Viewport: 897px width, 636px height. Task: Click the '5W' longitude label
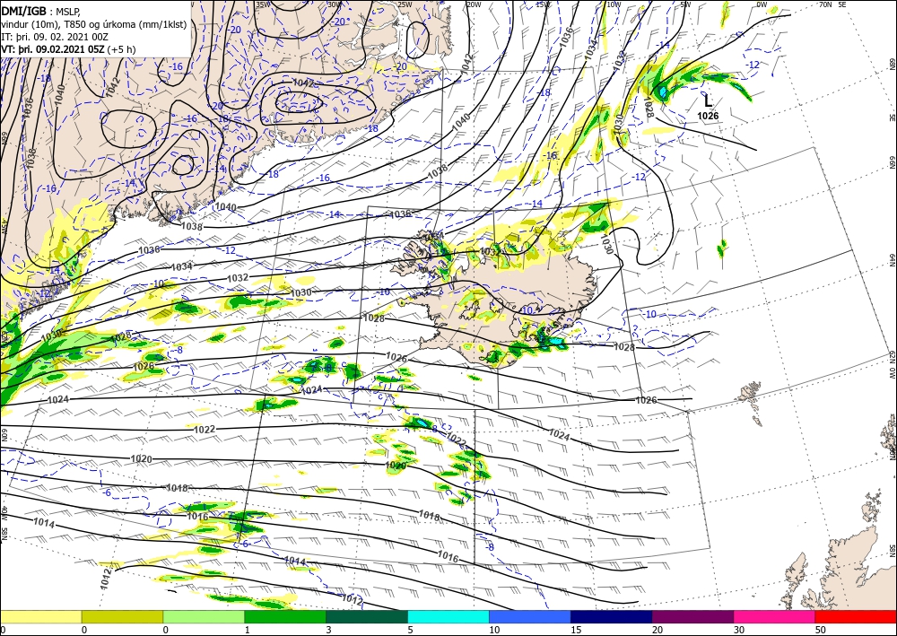[686, 4]
